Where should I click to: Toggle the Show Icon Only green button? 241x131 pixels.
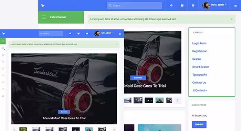tap(61, 17)
